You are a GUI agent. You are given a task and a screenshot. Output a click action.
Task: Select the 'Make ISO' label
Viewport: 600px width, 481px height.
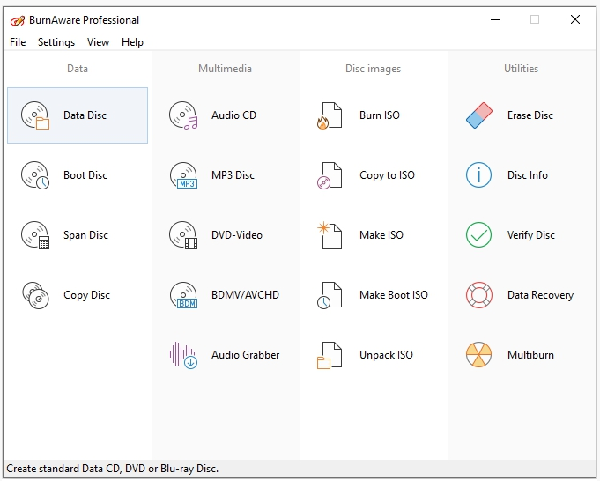(381, 235)
